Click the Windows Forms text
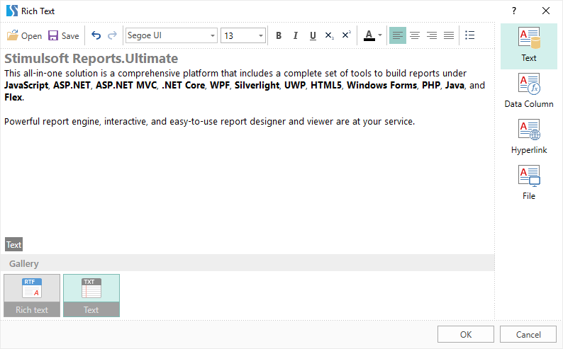This screenshot has height=349, width=563. [381, 85]
